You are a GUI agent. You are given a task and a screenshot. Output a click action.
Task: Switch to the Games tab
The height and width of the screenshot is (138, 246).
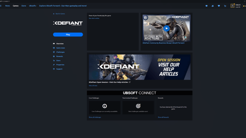16,6
